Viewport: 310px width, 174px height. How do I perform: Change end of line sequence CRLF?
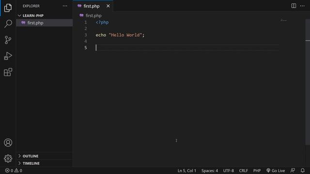click(x=243, y=171)
